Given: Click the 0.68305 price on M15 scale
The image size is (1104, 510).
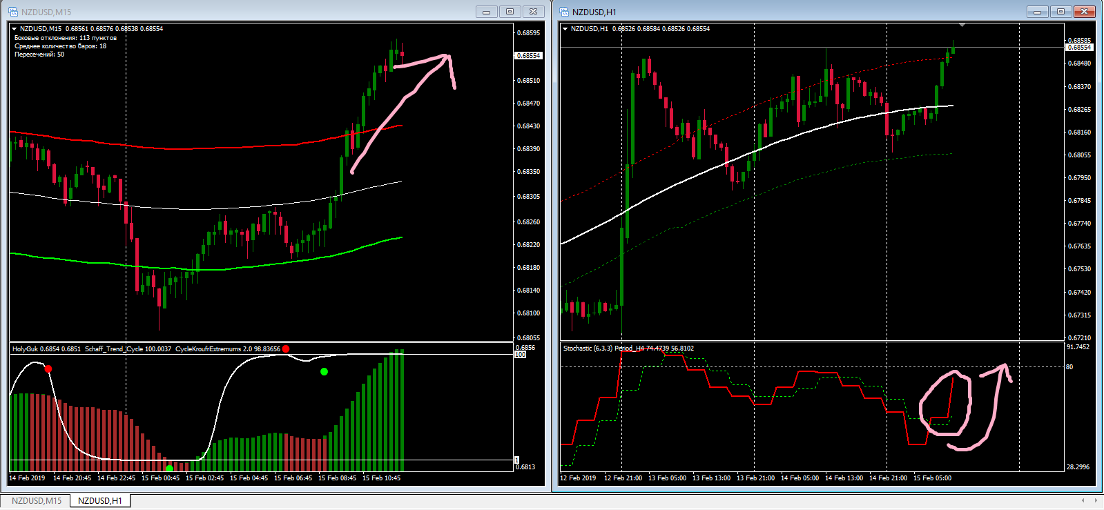Looking at the screenshot, I should coord(529,197).
